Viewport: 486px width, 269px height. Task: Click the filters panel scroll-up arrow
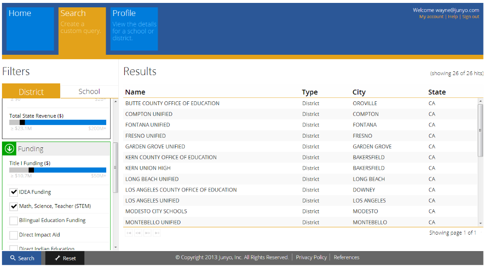[115, 101]
